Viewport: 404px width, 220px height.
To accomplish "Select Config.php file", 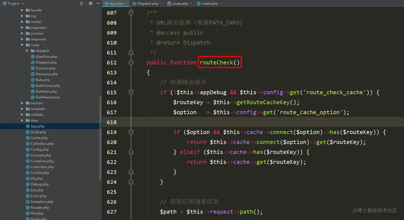I will (x=39, y=150).
